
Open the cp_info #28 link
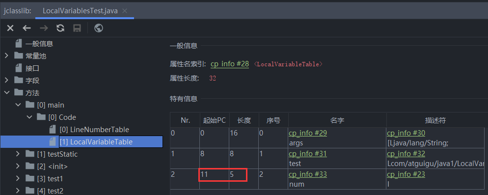230,64
